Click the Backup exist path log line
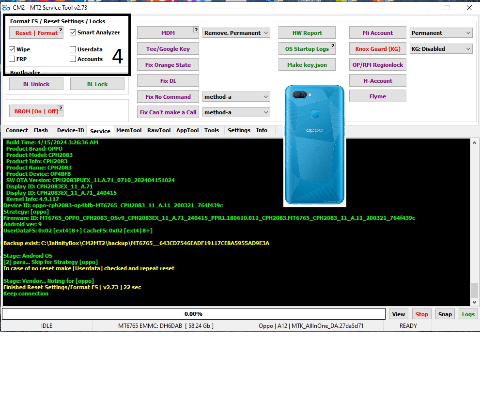 (136, 243)
